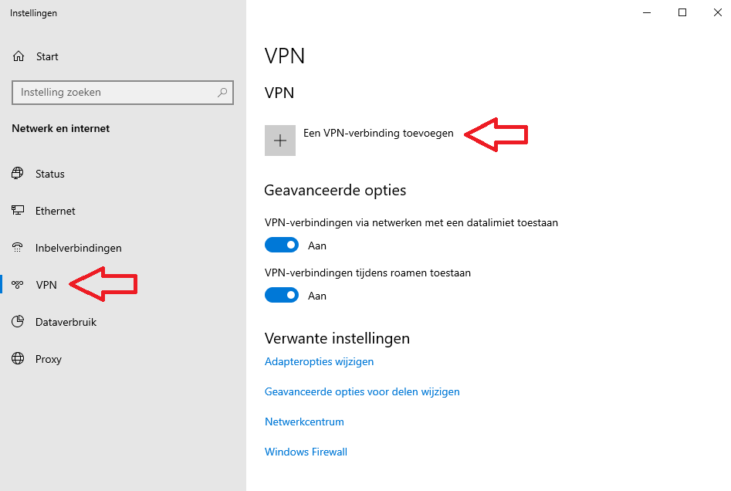Open the Netwerkcentrum link
This screenshot has width=731, height=491.
304,422
